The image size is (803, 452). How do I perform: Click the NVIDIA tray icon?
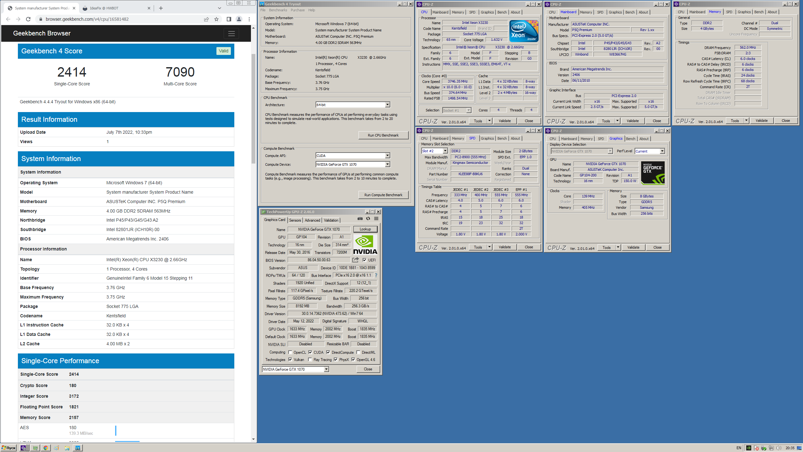pyautogui.click(x=749, y=448)
